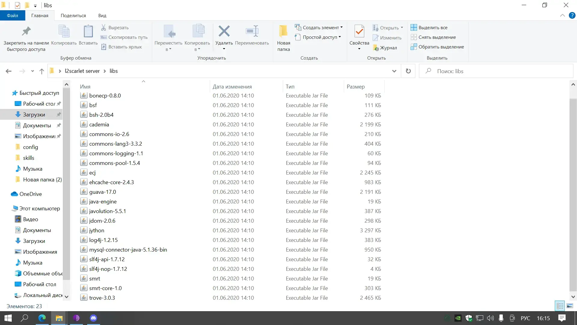
Task: Click Вырезать scissors icon
Action: click(x=104, y=27)
